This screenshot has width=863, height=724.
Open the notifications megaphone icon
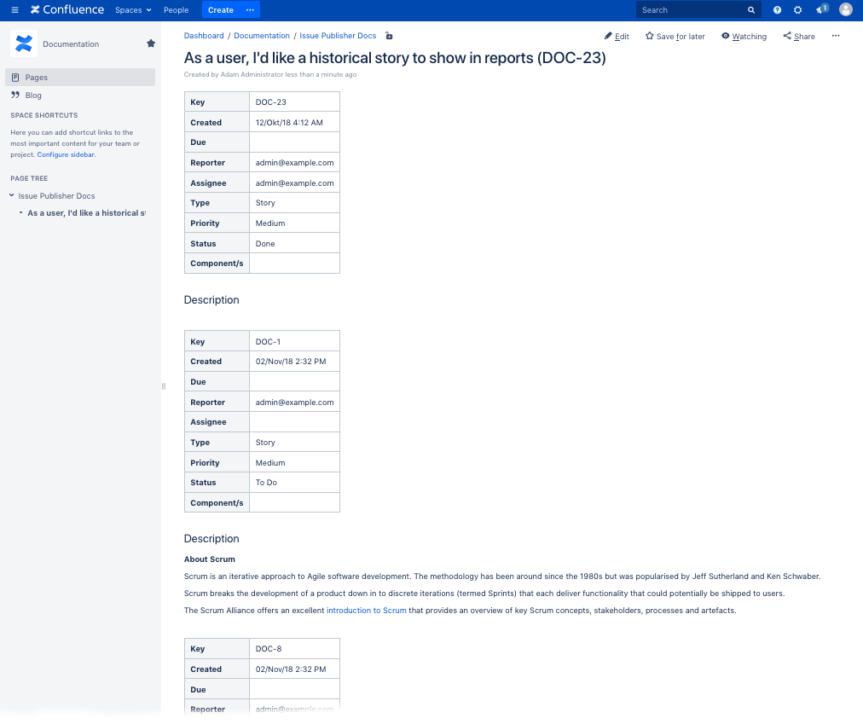click(x=820, y=10)
